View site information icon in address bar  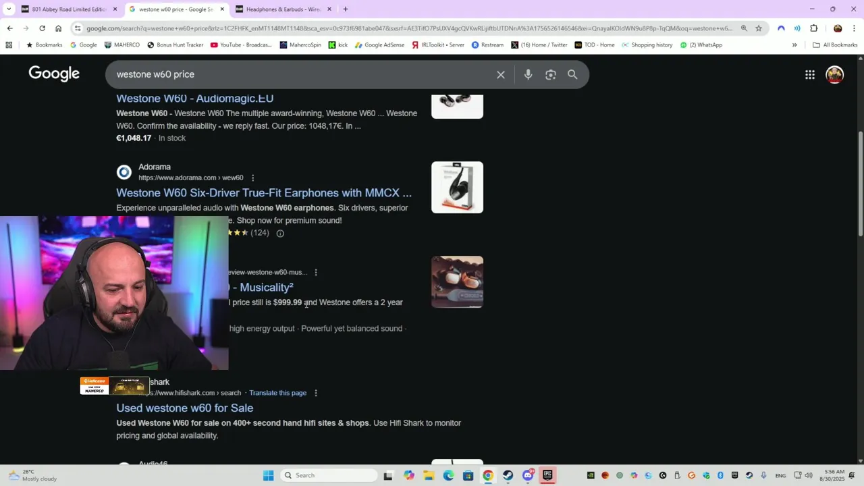tap(78, 28)
